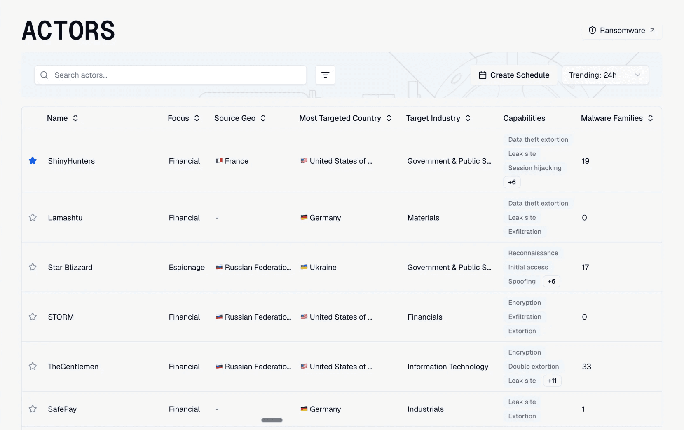This screenshot has width=684, height=430.
Task: Click Russian flag in STORM row
Action: click(x=219, y=317)
